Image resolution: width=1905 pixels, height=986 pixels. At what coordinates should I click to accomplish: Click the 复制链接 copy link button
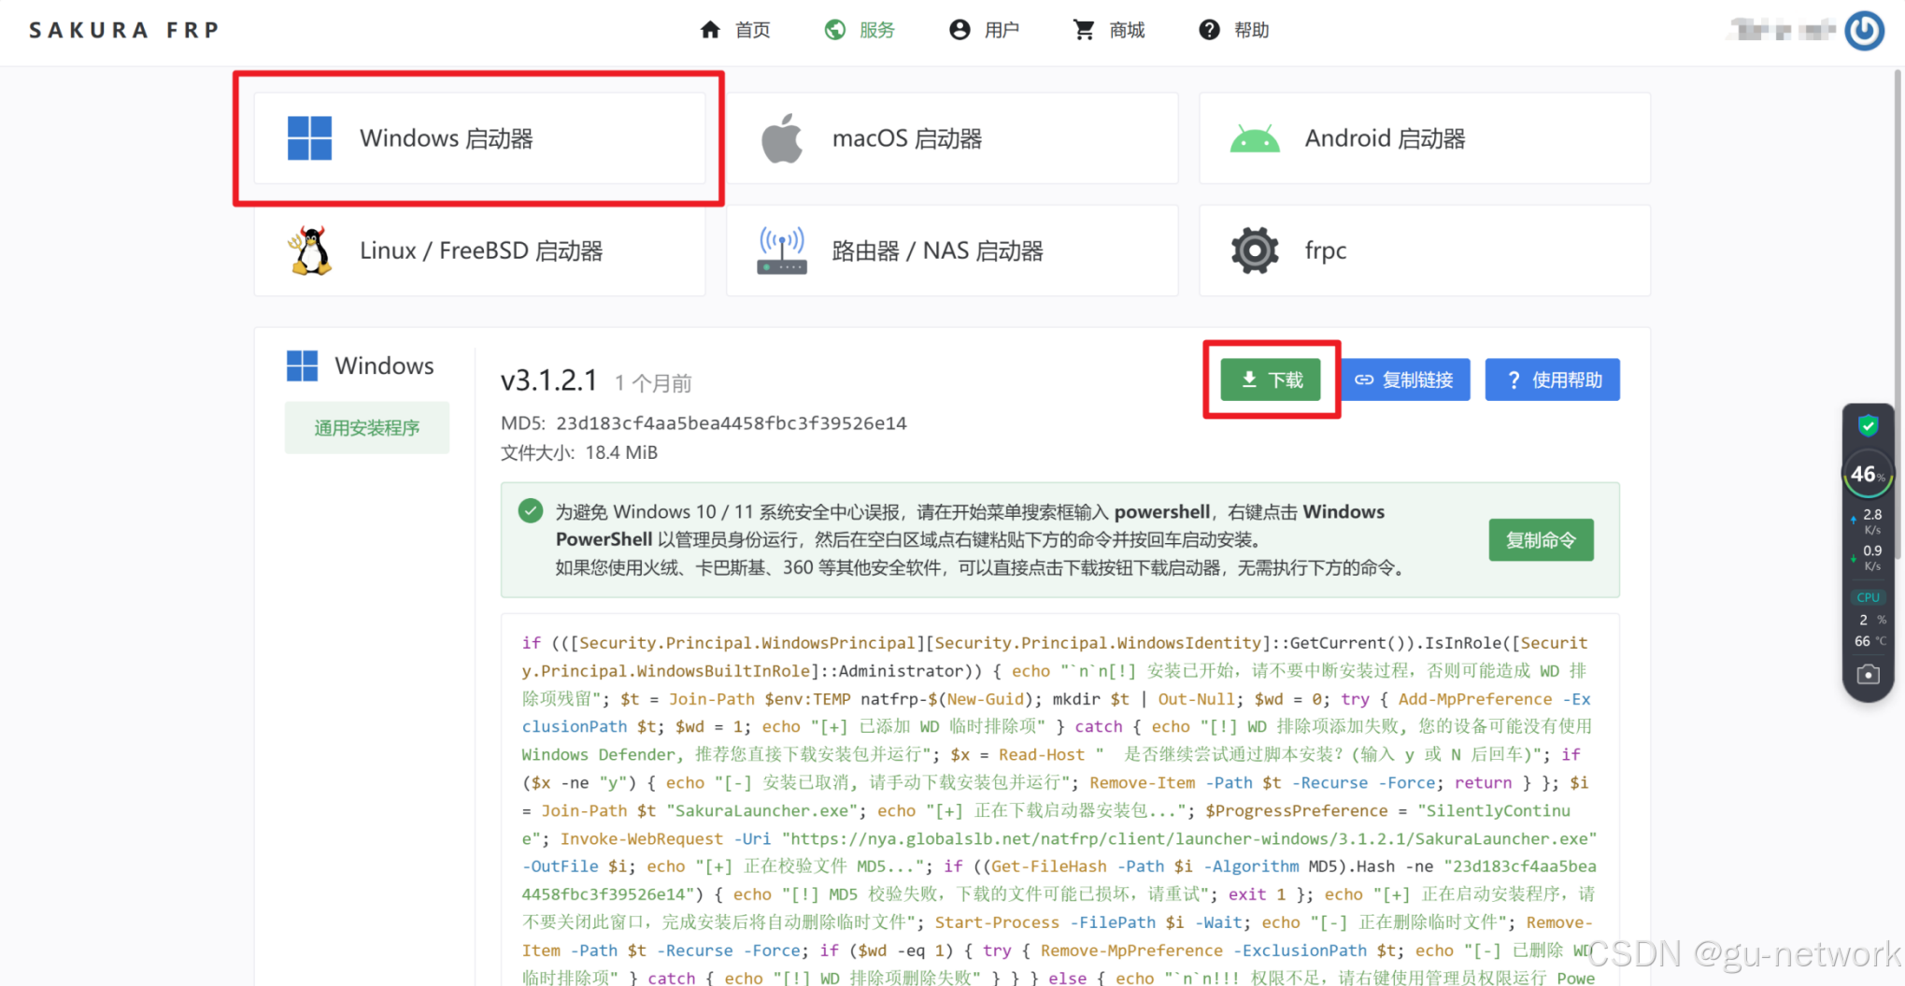coord(1406,379)
